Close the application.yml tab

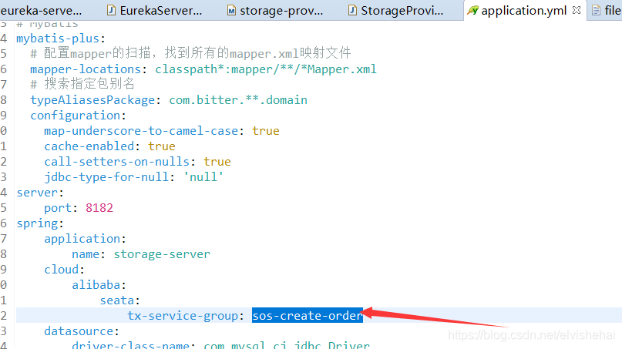click(x=577, y=10)
